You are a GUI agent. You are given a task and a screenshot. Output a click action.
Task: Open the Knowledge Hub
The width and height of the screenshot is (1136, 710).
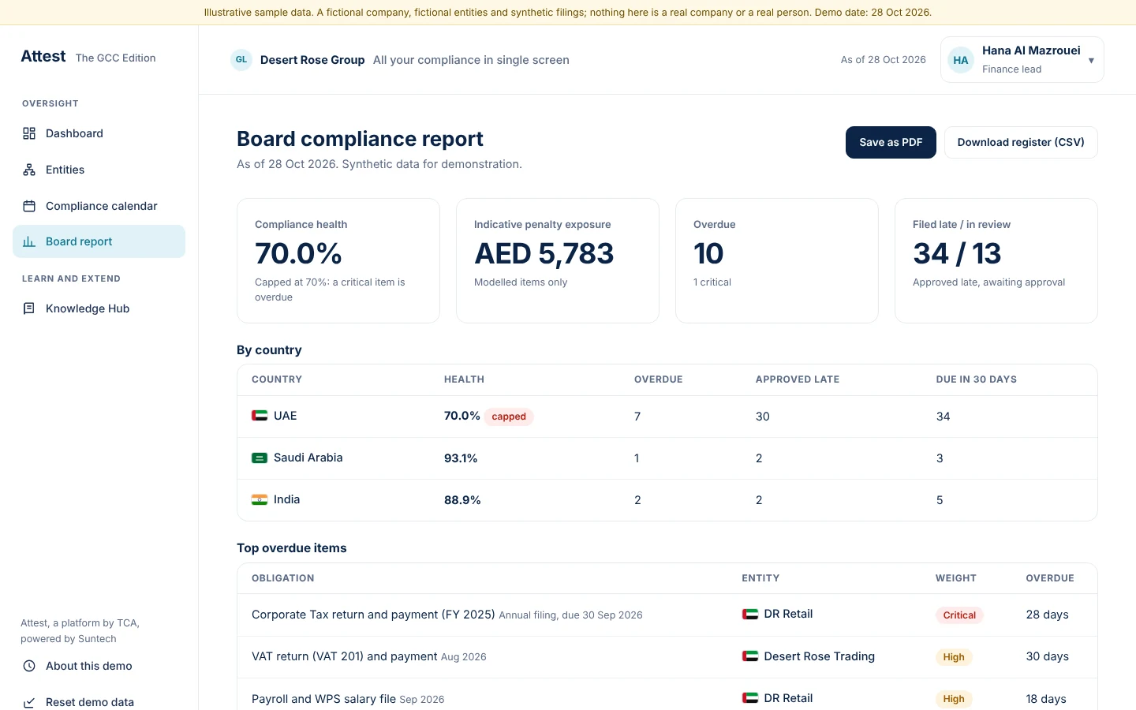tap(99, 308)
